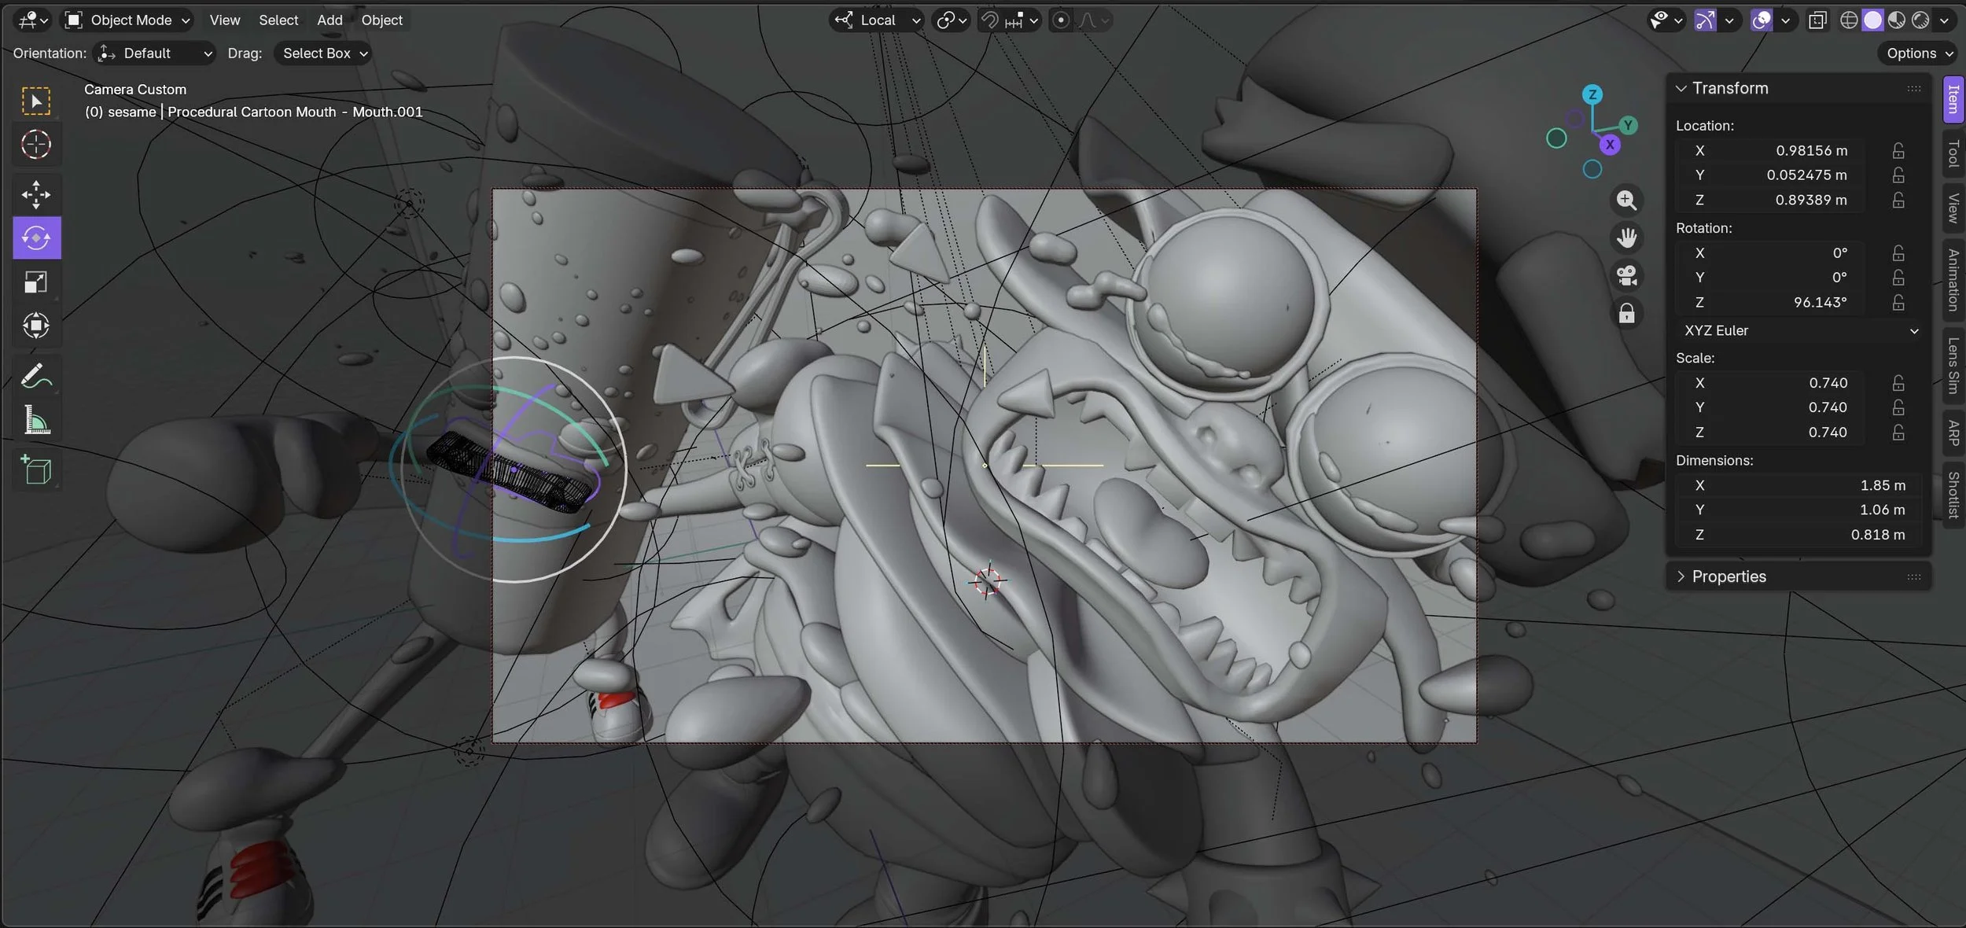Toggle the X location lock

(1898, 151)
